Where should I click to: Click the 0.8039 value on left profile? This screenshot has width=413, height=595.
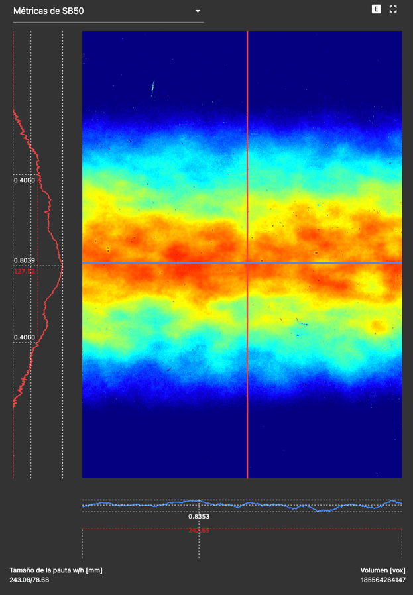[25, 260]
